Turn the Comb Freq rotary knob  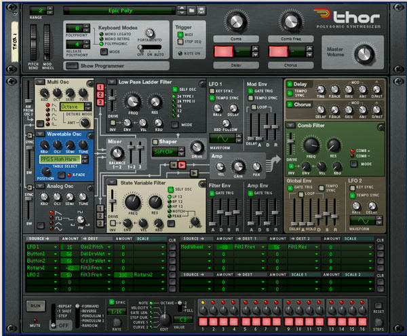pos(291,21)
